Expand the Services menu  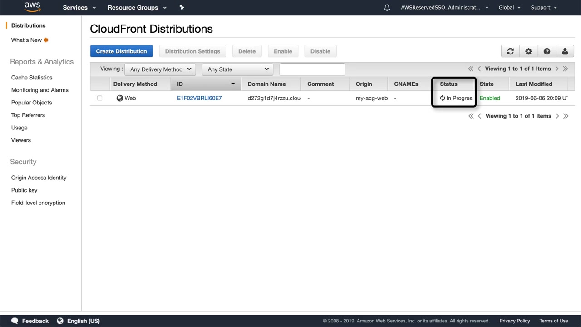pos(79,7)
